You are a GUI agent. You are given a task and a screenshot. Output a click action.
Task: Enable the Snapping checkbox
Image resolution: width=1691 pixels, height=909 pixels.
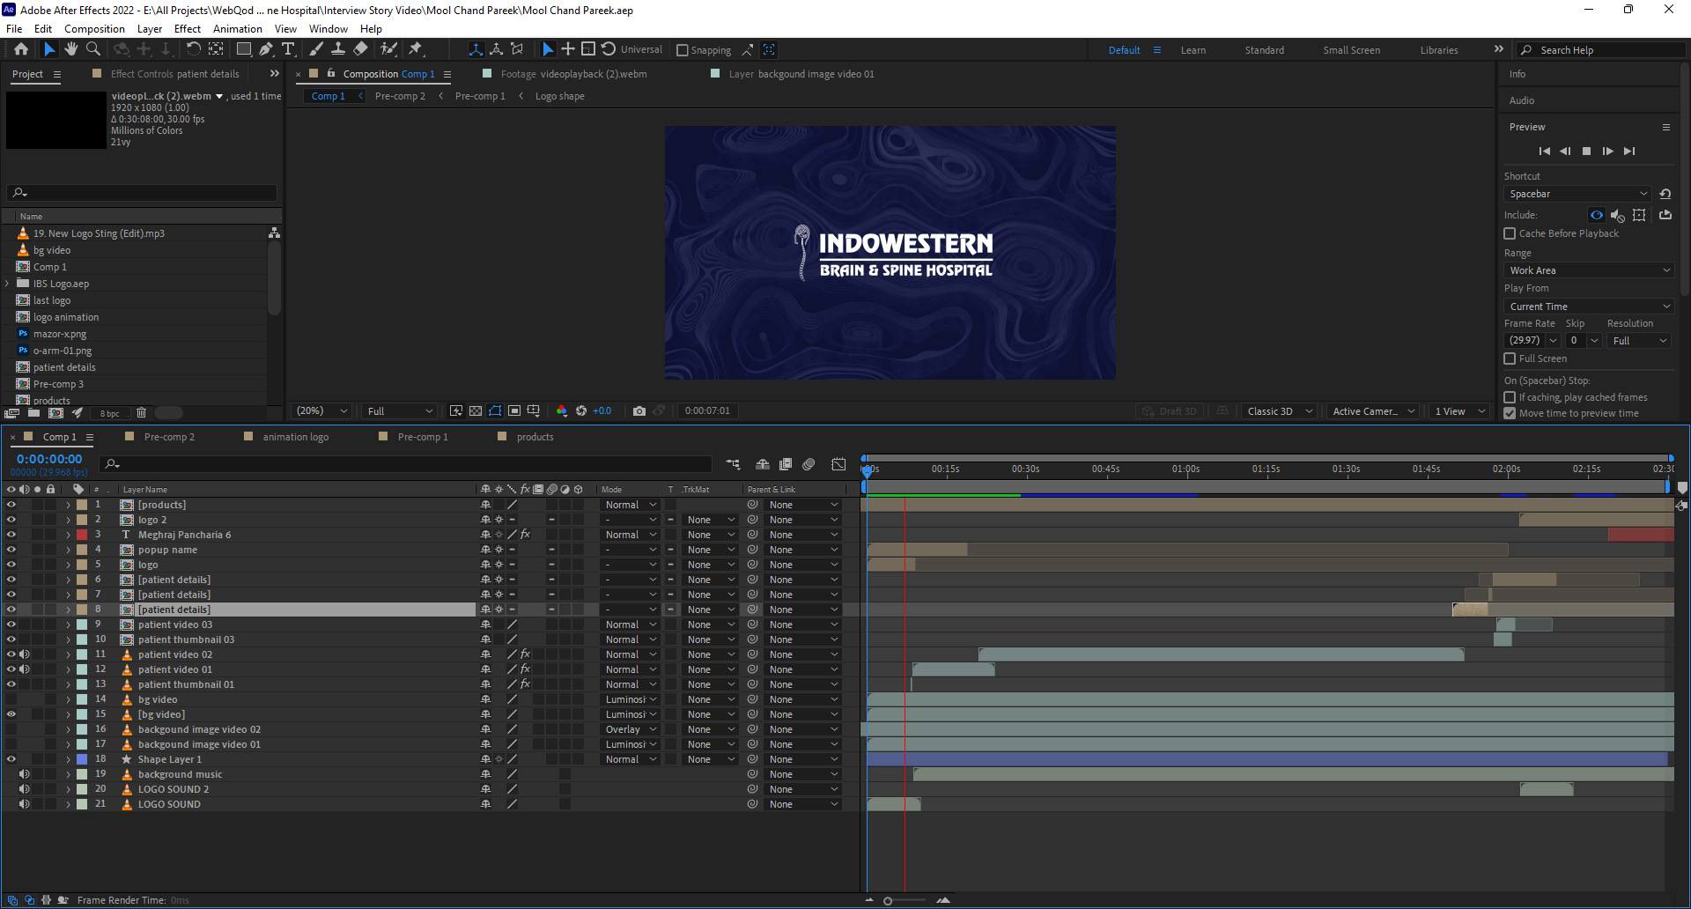pos(683,50)
